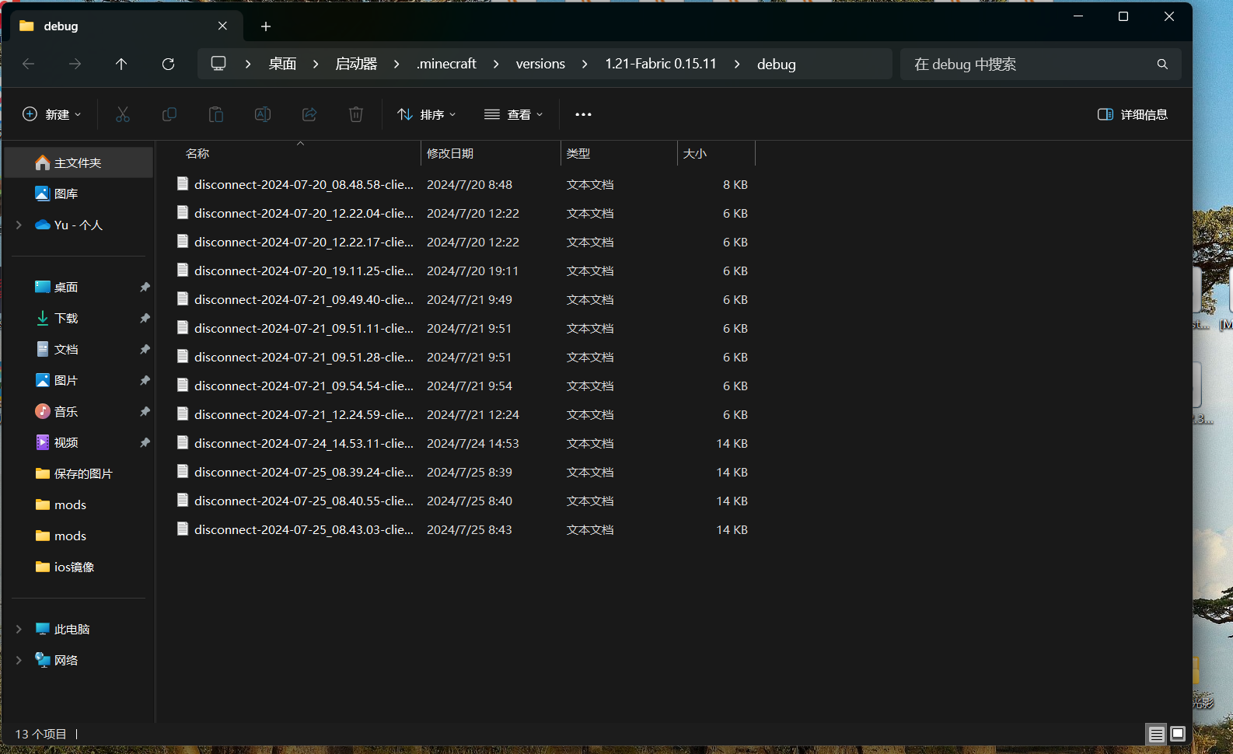Go forward with the right arrow
The width and height of the screenshot is (1233, 754).
pos(75,64)
